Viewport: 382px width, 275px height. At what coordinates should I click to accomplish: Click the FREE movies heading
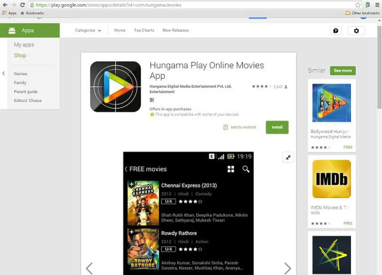pos(148,169)
